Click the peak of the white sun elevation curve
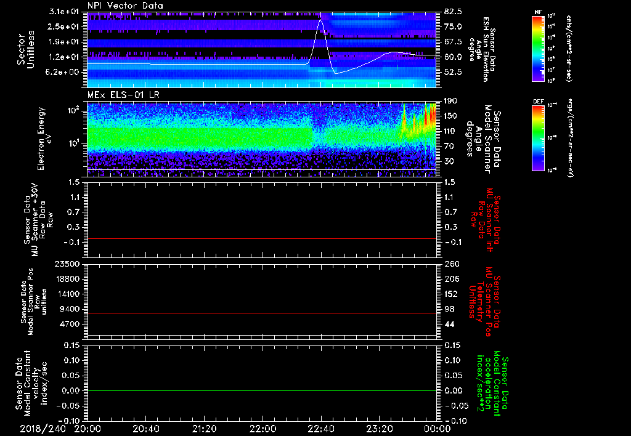The image size is (631, 436). (x=320, y=20)
